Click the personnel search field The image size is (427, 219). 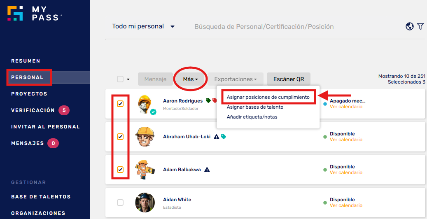pos(264,26)
